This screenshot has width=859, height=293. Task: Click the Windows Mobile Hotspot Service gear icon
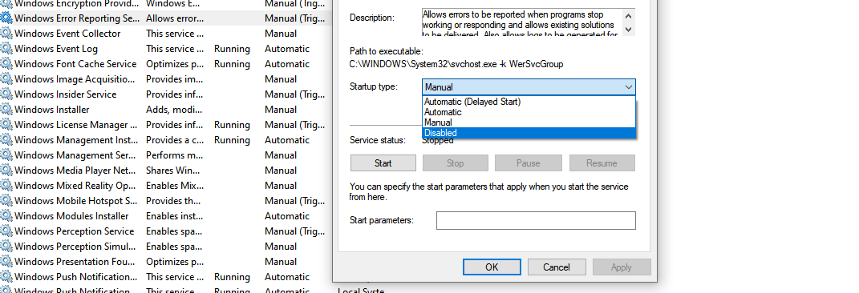(6, 201)
